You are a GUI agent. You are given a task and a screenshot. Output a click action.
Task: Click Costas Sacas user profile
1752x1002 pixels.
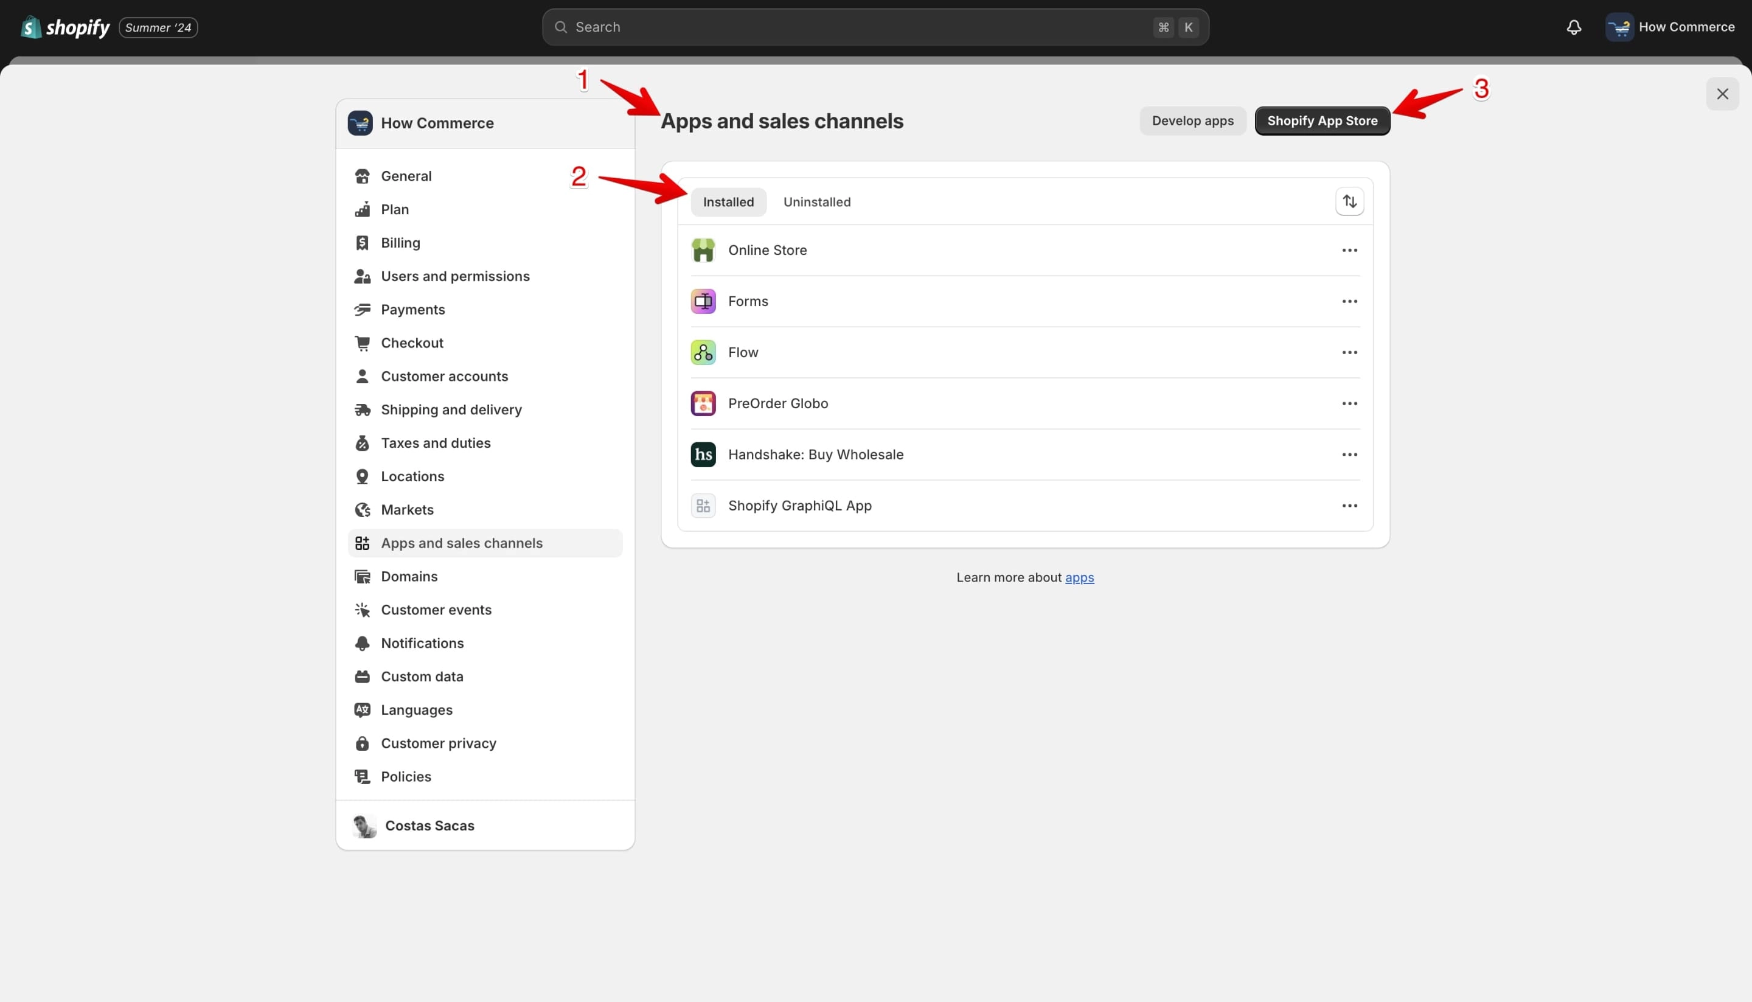coord(485,826)
